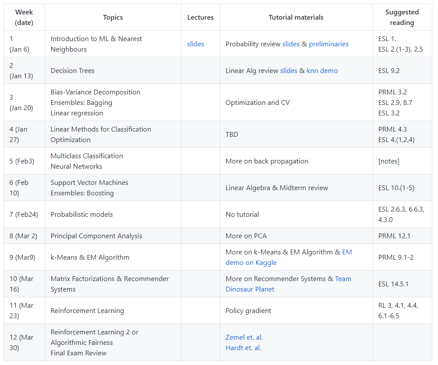This screenshot has width=438, height=365.
Task: Open the Zemel et. al. paper link
Action: pyautogui.click(x=244, y=337)
